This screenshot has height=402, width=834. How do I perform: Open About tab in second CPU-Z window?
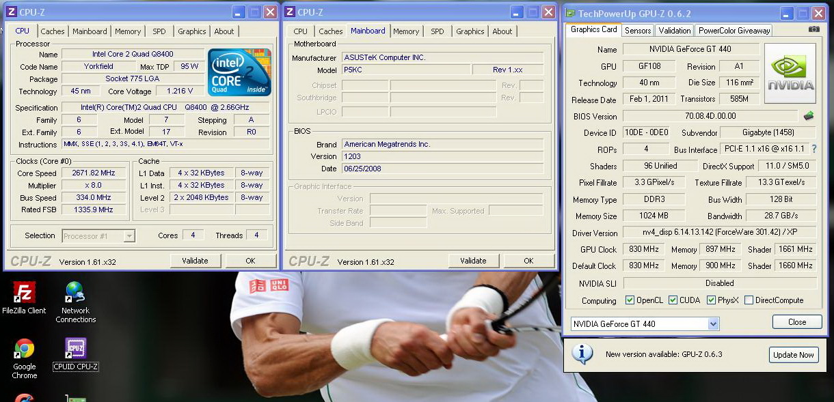502,31
